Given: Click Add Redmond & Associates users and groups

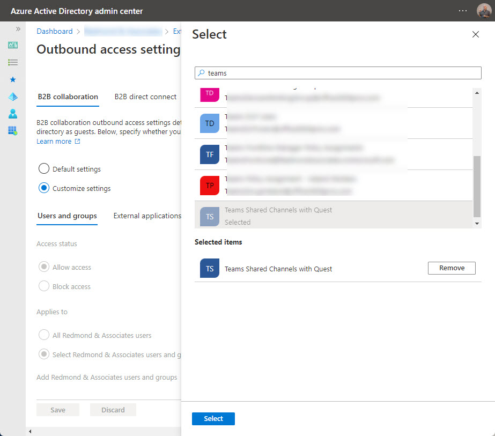Looking at the screenshot, I should [x=107, y=378].
